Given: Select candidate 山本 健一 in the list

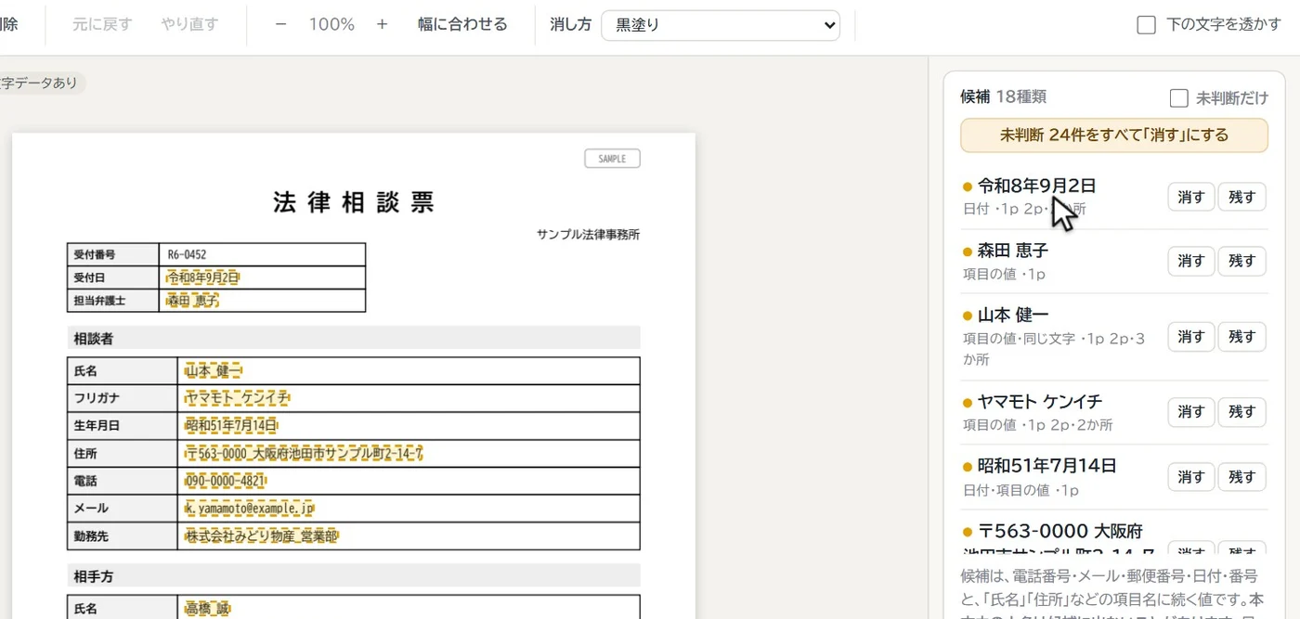Looking at the screenshot, I should (x=1012, y=316).
